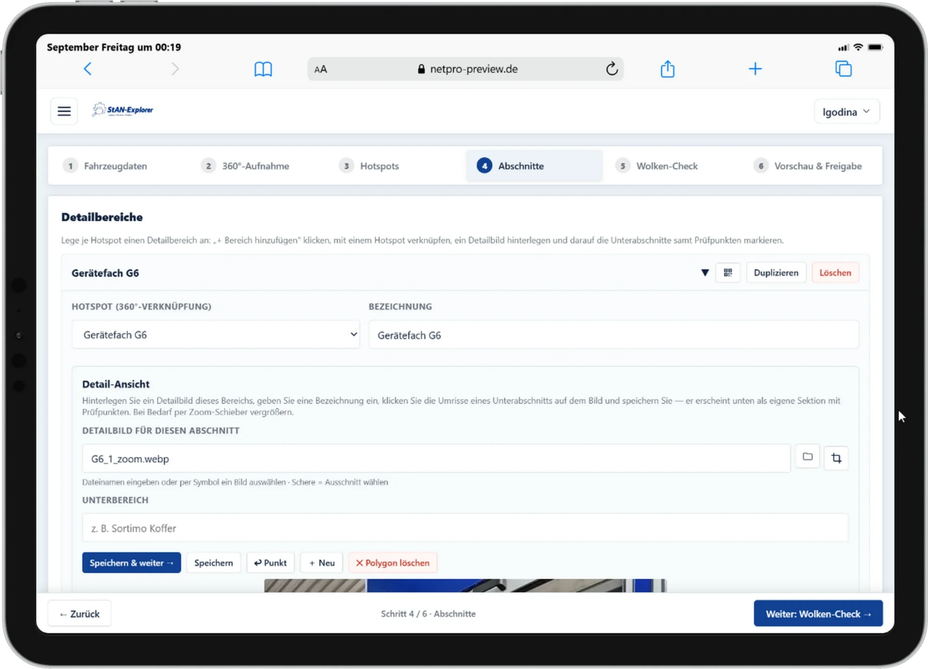This screenshot has height=669, width=928.
Task: Go to step 5 Wolken-Check
Action: (x=657, y=166)
